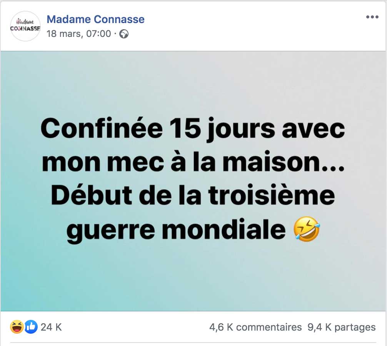Open the three-dots post options menu
This screenshot has width=387, height=346.
372,17
